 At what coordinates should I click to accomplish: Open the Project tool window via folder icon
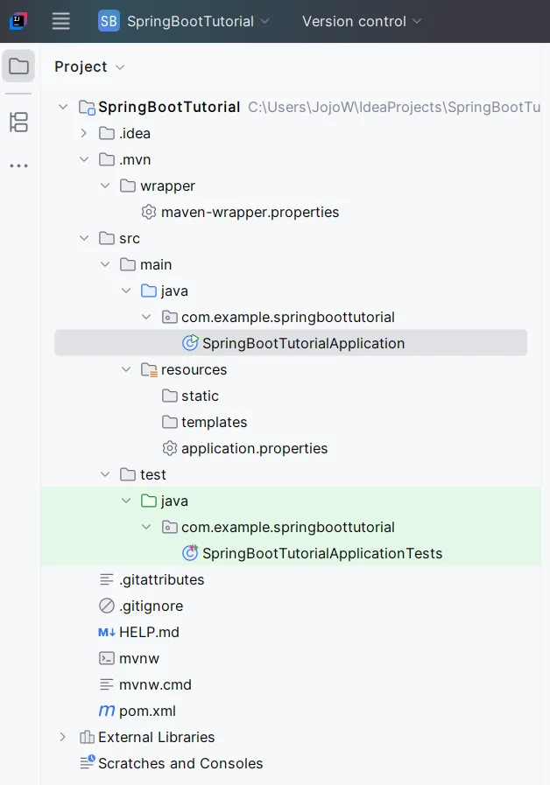tap(18, 67)
